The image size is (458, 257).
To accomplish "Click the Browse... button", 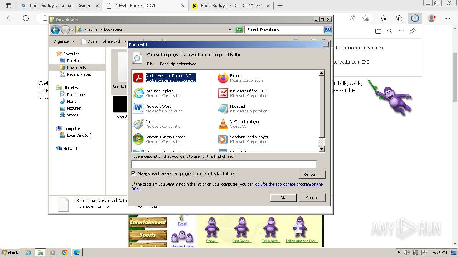I will coord(312,175).
